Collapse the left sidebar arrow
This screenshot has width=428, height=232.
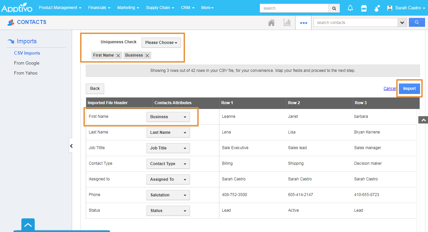(x=71, y=146)
